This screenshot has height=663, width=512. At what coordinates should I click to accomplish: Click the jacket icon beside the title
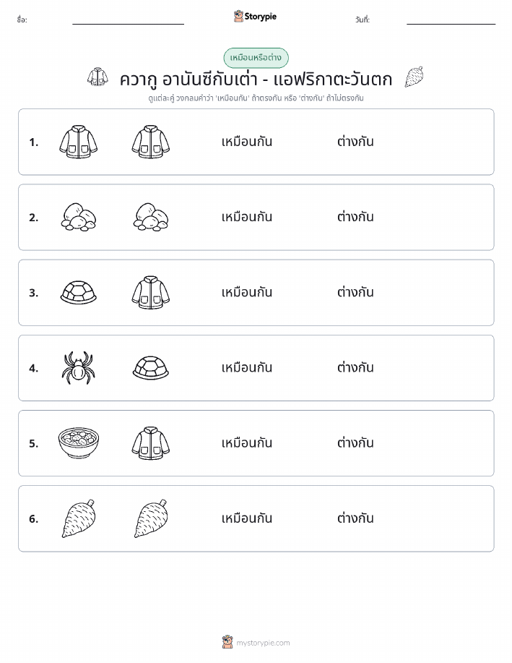pyautogui.click(x=97, y=77)
